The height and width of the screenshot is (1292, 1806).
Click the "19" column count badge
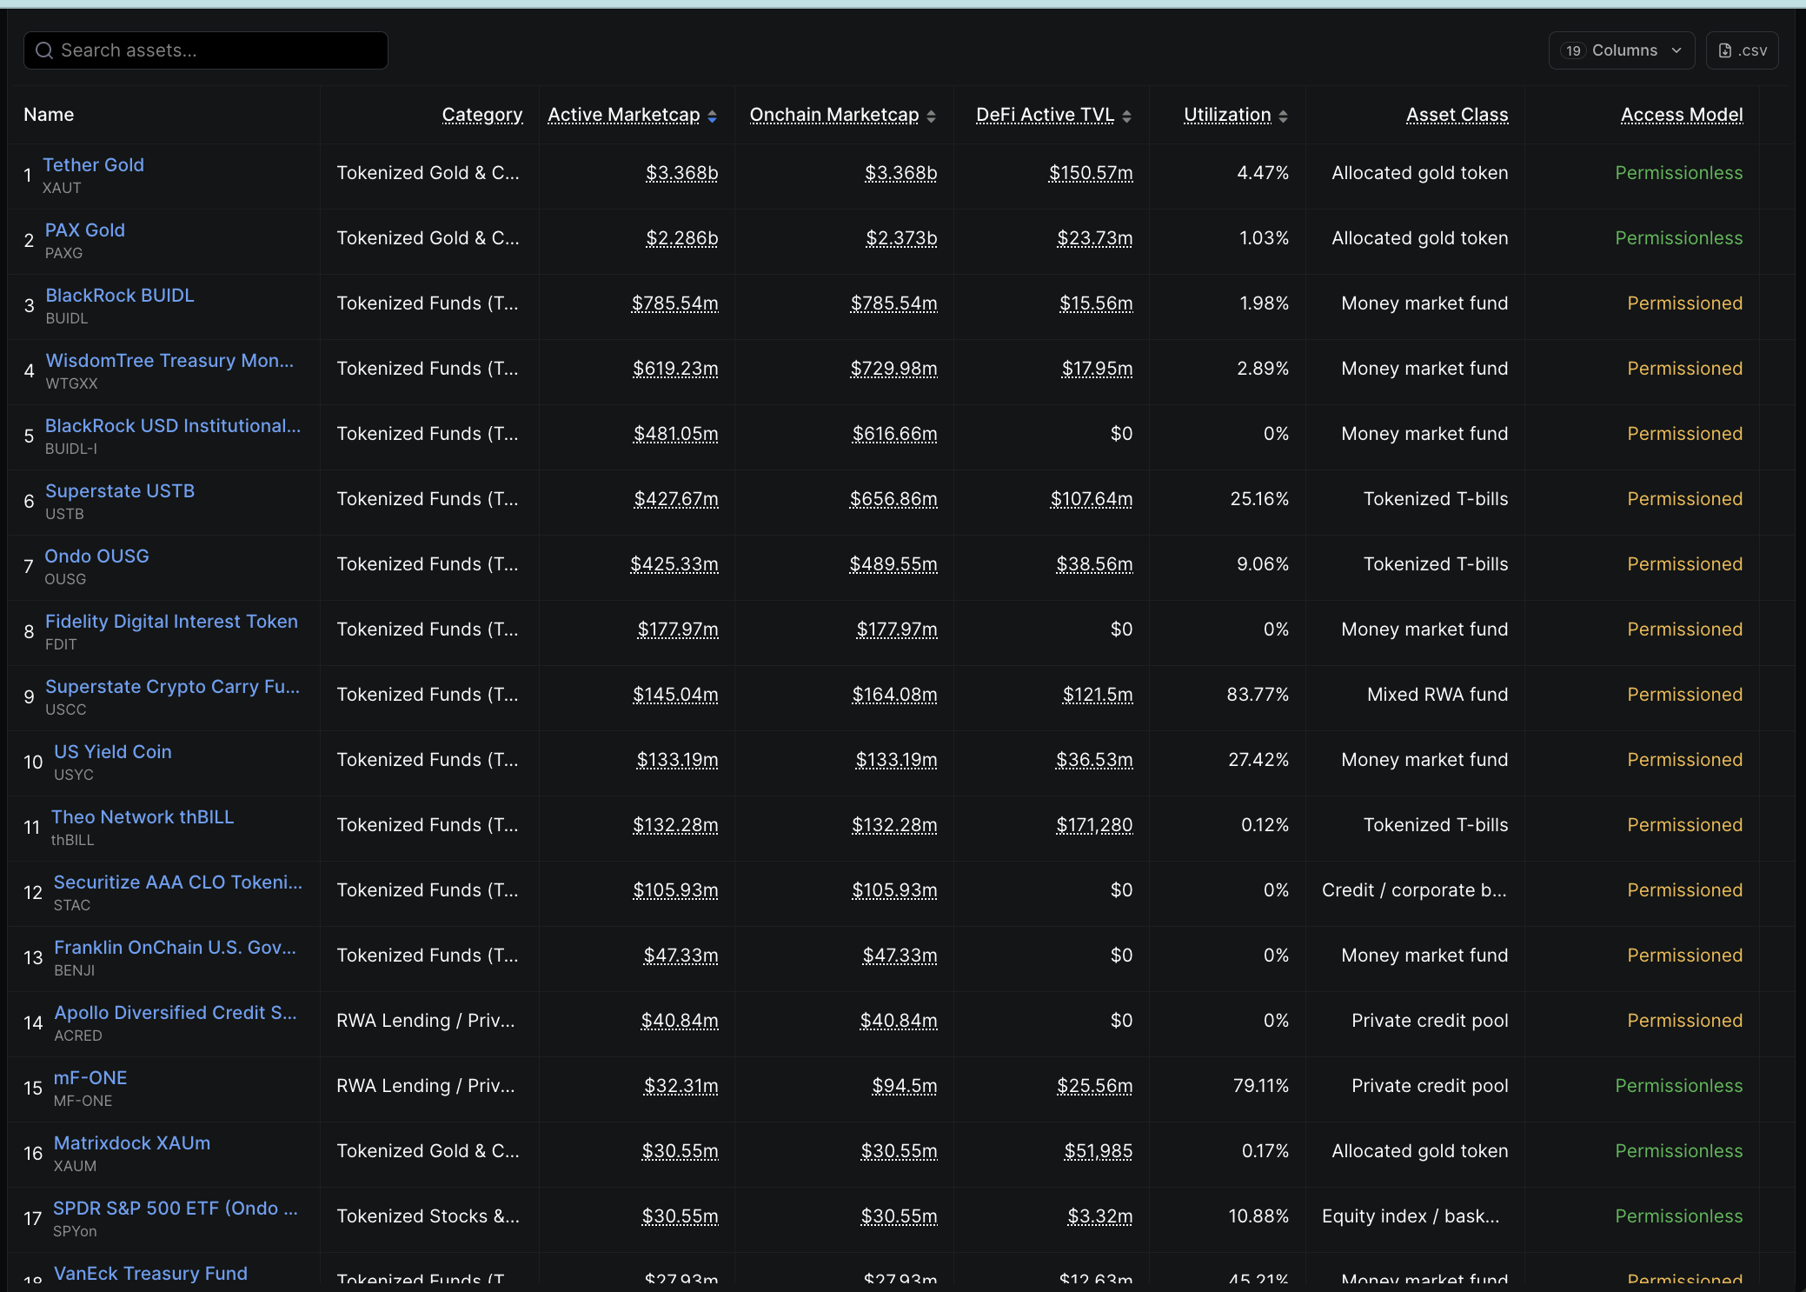pos(1573,50)
